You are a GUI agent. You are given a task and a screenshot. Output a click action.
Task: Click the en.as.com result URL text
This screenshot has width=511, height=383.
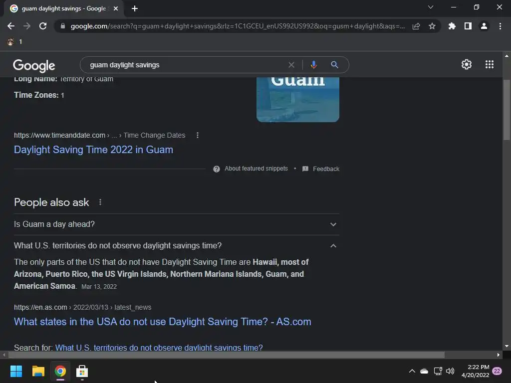(x=82, y=307)
